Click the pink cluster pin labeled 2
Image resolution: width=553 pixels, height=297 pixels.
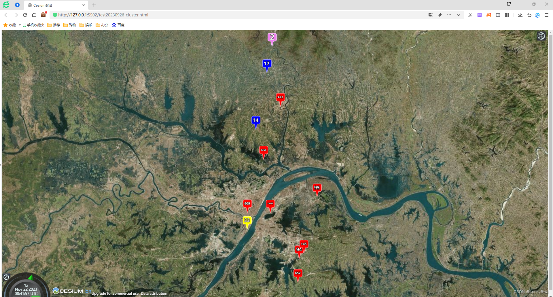272,39
